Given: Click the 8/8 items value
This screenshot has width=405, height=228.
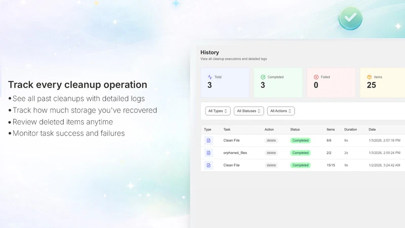Looking at the screenshot, I should tap(329, 140).
